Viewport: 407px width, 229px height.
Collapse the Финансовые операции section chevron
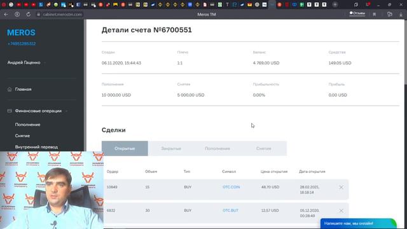click(66, 111)
